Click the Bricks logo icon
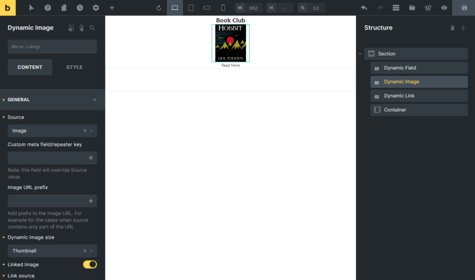The width and height of the screenshot is (475, 280). coord(7,7)
